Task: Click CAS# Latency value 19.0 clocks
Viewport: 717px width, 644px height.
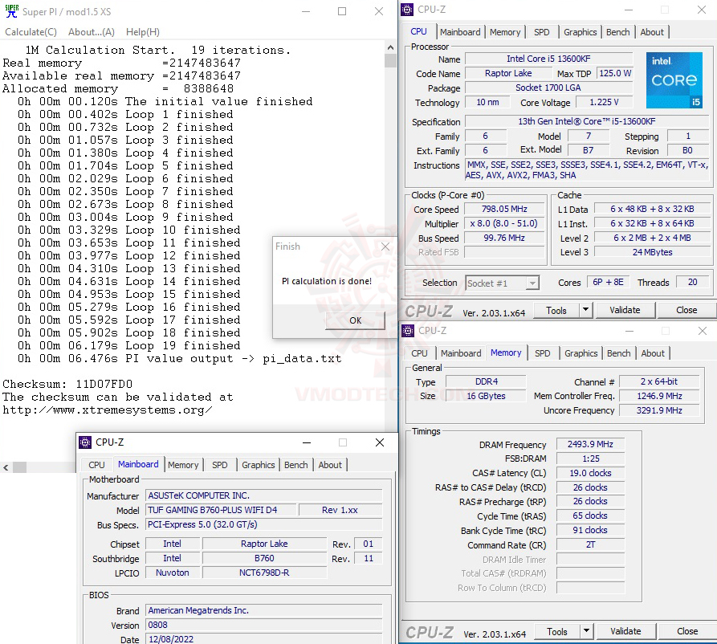Action: (590, 473)
